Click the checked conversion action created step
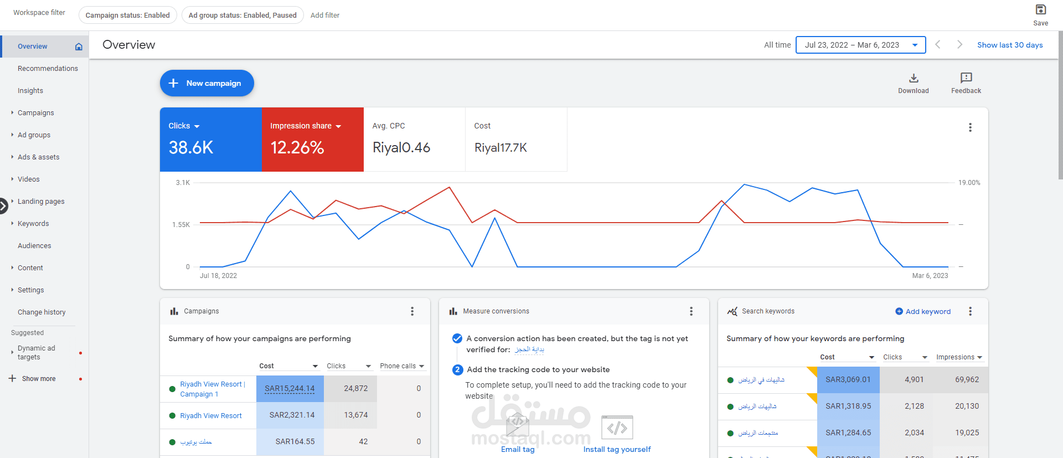The image size is (1063, 458). tap(457, 338)
